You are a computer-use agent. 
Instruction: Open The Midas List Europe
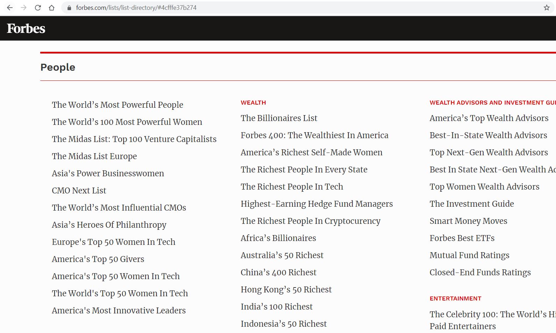[x=94, y=156]
